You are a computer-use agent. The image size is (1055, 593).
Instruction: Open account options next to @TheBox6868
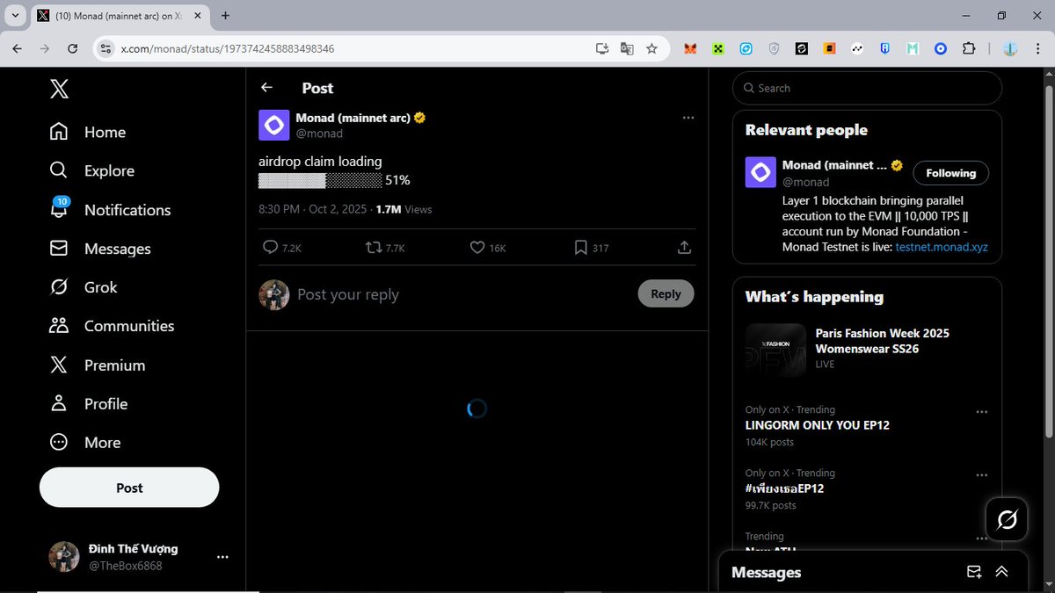pyautogui.click(x=222, y=557)
